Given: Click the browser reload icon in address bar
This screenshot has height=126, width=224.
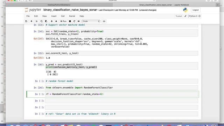Looking at the screenshot, I should pyautogui.click(x=154, y=1).
